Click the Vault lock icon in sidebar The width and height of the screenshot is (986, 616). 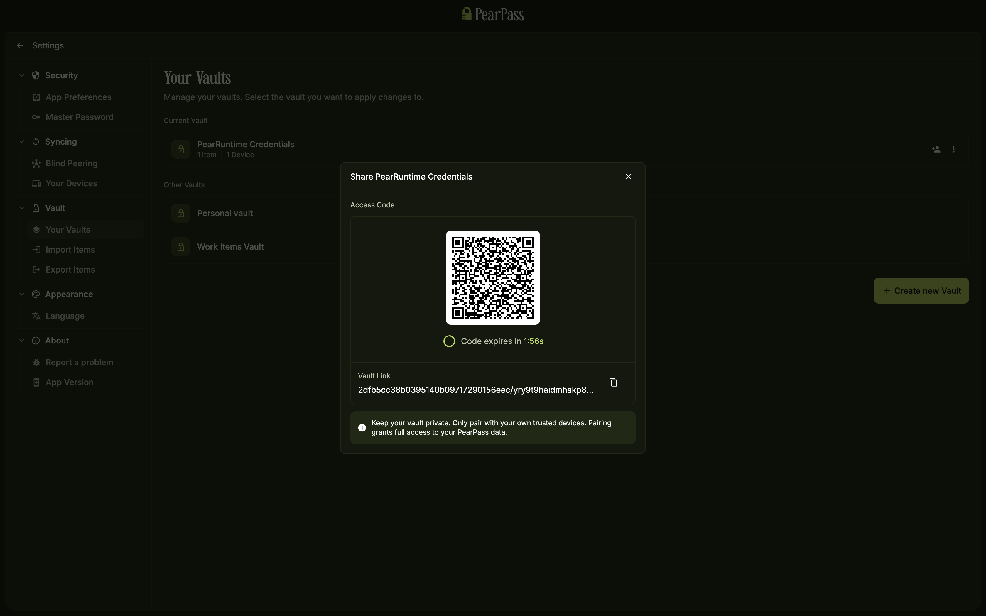click(x=36, y=208)
